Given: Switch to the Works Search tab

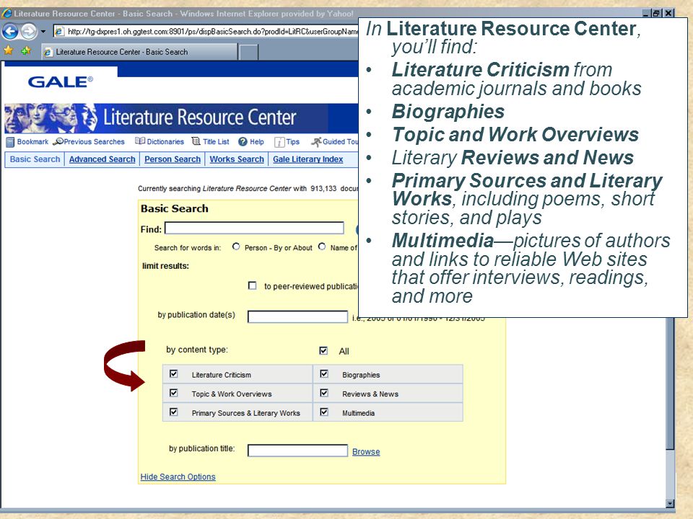Looking at the screenshot, I should click(237, 159).
